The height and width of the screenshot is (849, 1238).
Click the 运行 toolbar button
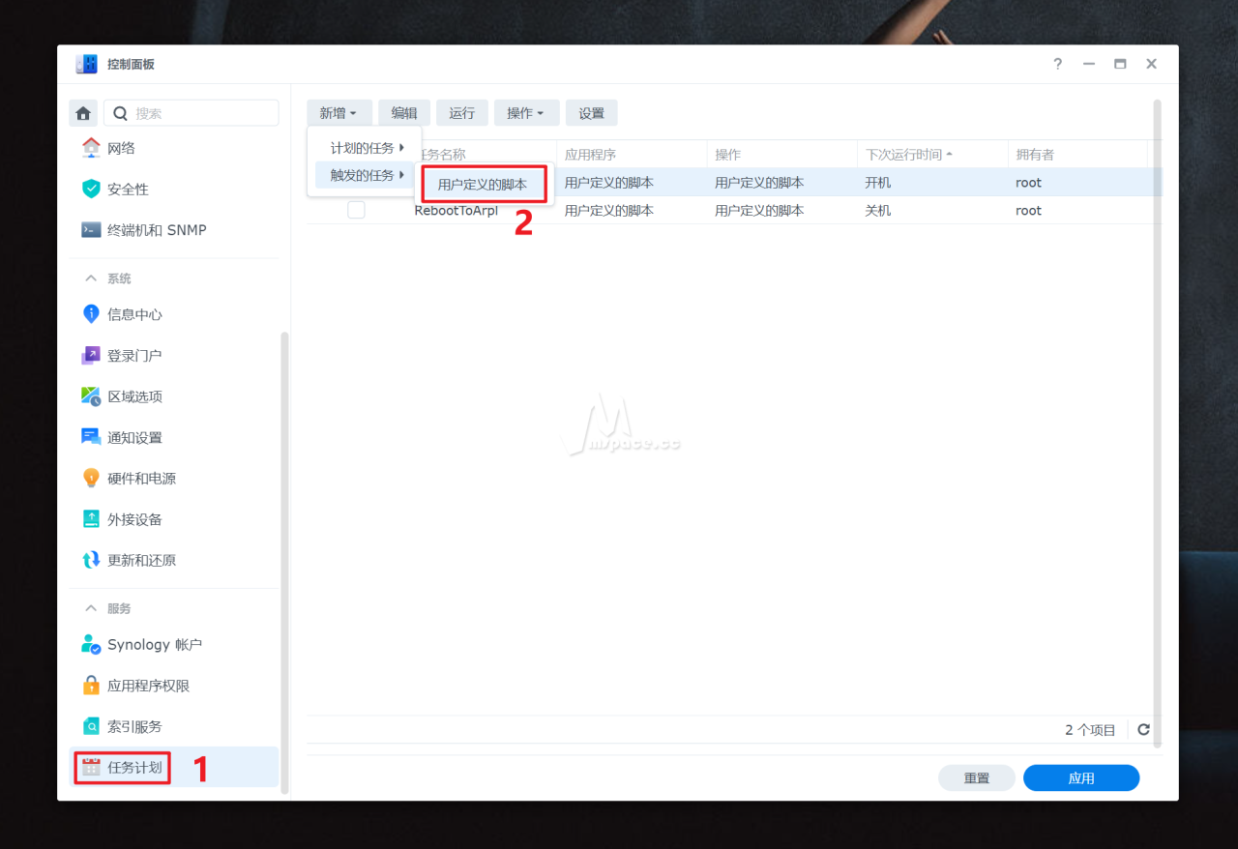tap(462, 113)
